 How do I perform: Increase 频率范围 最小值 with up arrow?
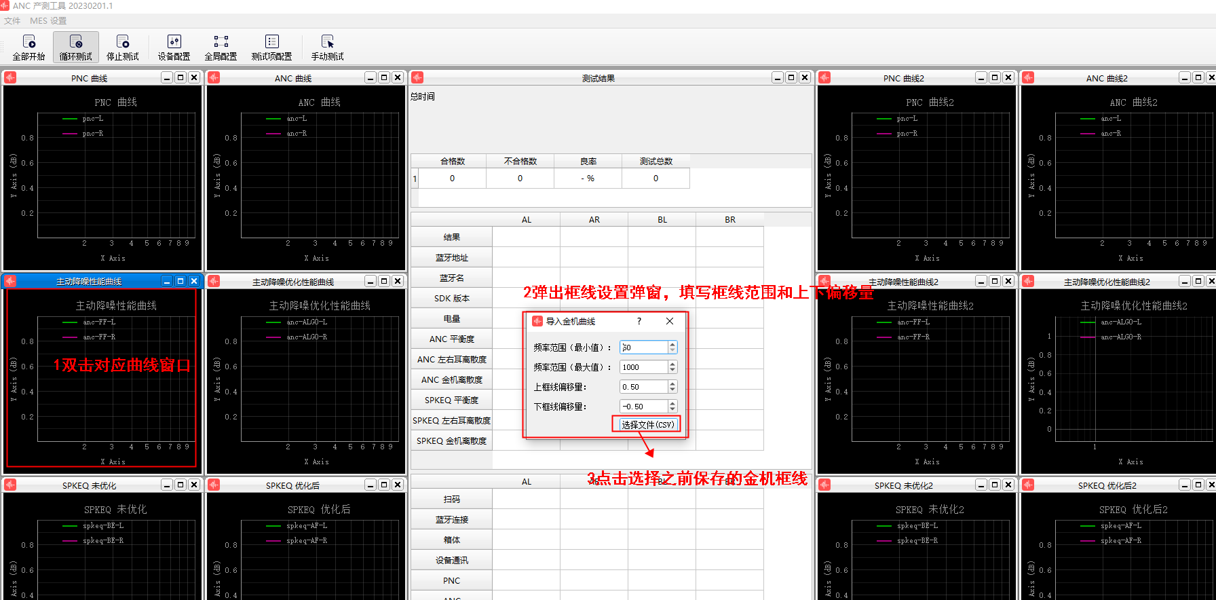[x=672, y=344]
